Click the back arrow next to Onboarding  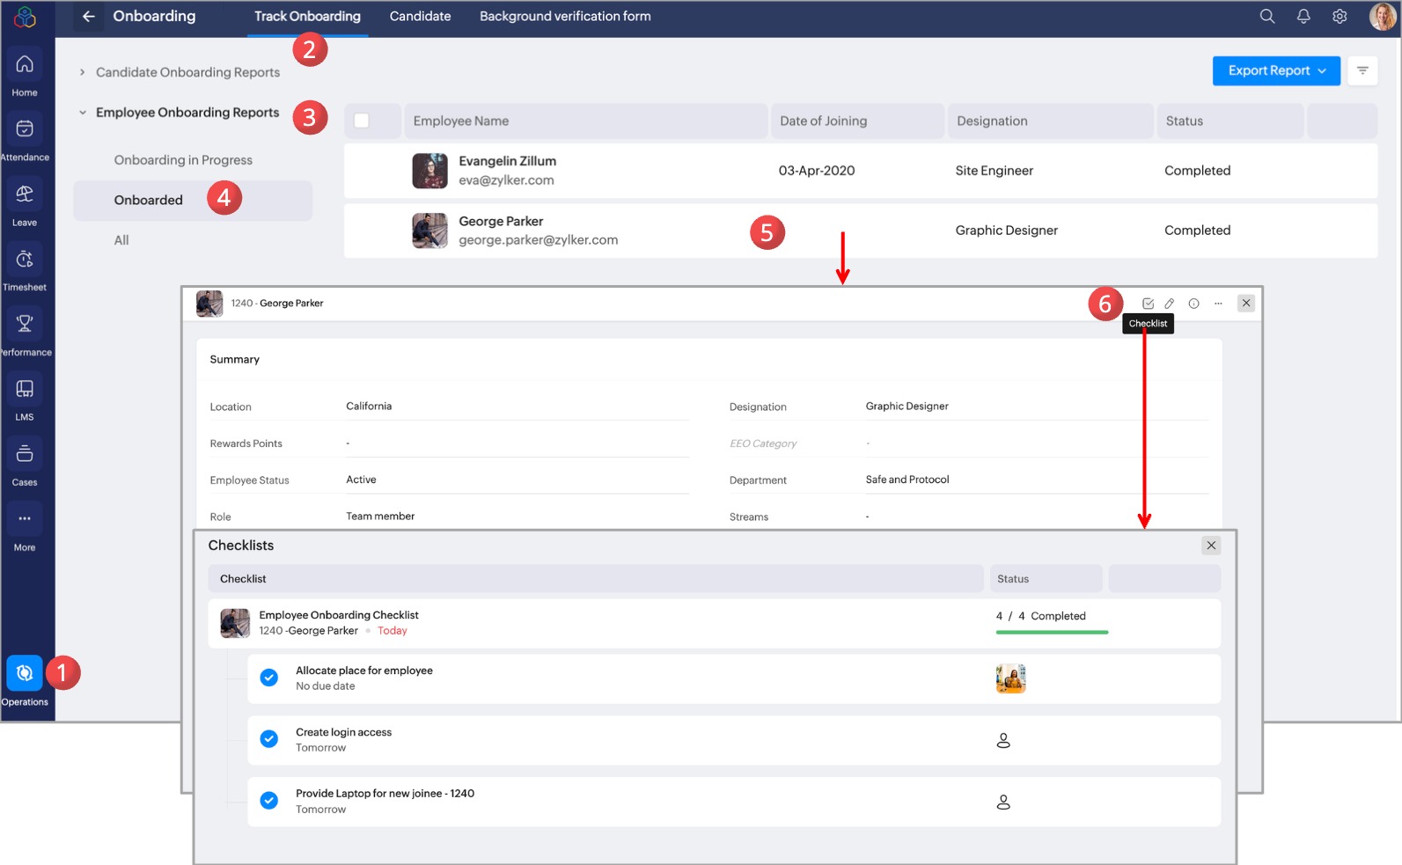click(88, 17)
